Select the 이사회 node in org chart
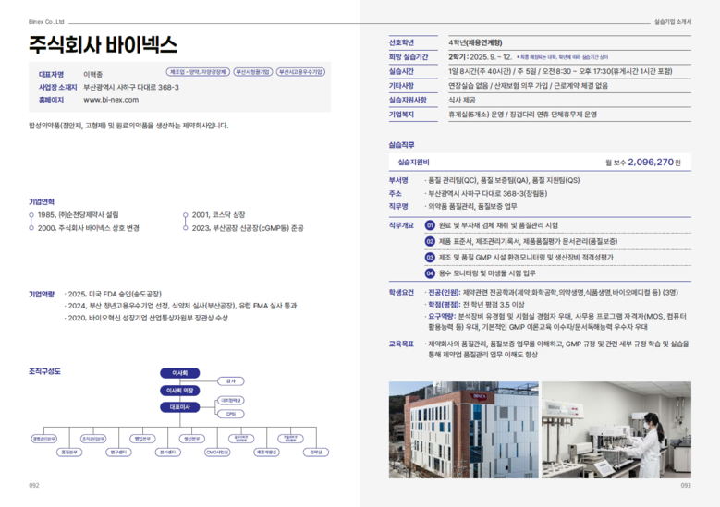720x507 pixels. (179, 373)
